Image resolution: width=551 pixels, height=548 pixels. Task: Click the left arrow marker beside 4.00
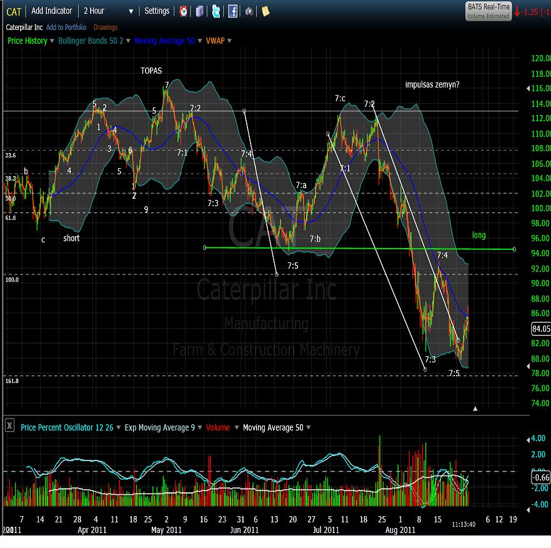(x=528, y=439)
